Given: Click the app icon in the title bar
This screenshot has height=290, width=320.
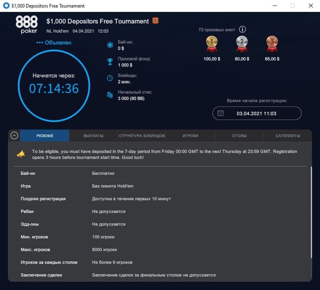Looking at the screenshot, I should (x=6, y=6).
